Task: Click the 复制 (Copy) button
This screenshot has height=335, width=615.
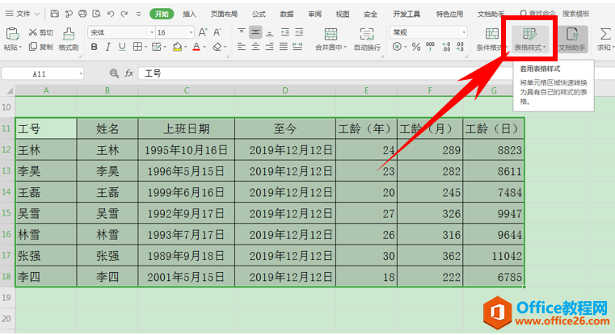Action: click(x=40, y=47)
